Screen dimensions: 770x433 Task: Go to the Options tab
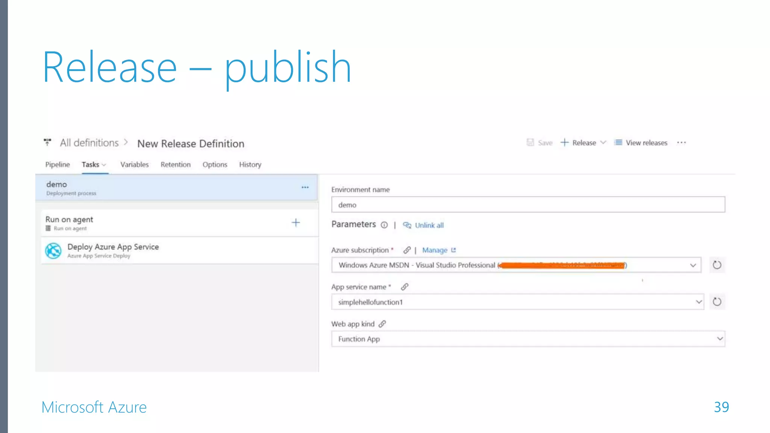[x=215, y=165]
